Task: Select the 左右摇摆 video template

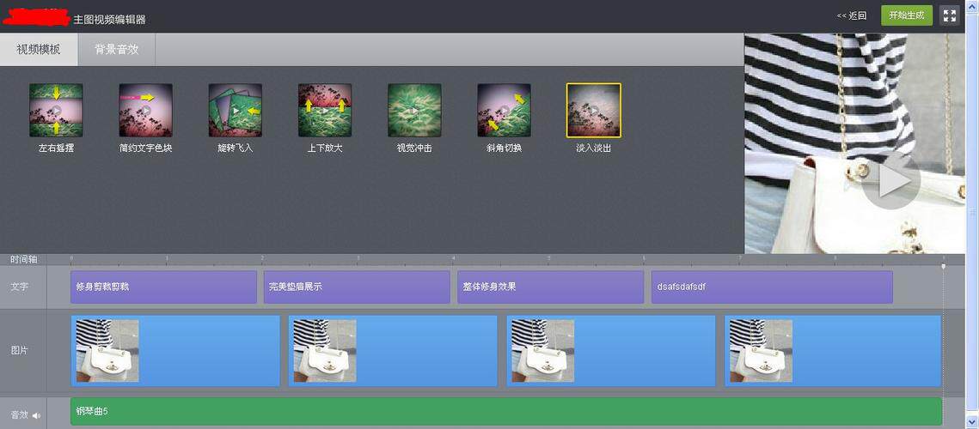Action: pos(56,111)
